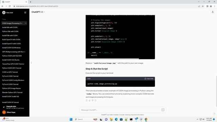Viewport: 217px width, 122px height.
Task: Click the regenerate response icon
Action: click(x=96, y=100)
